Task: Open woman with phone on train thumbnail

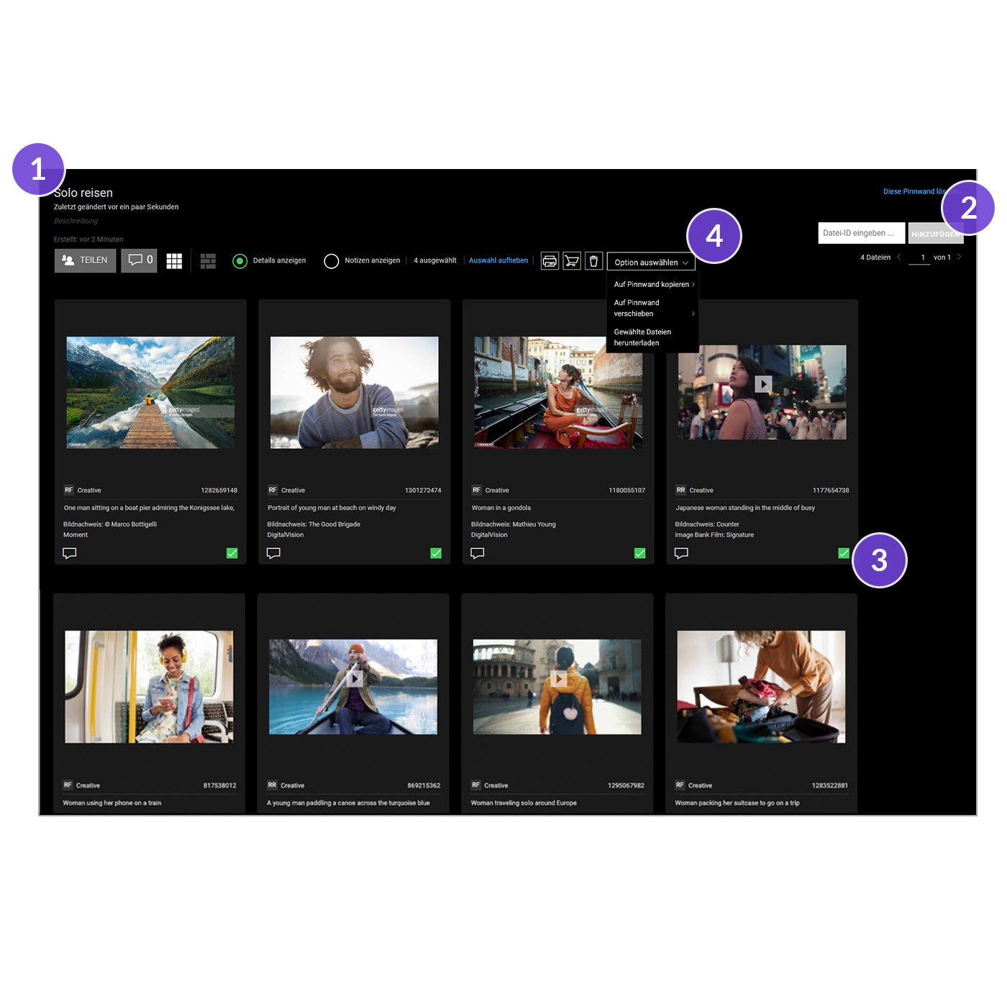Action: pyautogui.click(x=149, y=687)
